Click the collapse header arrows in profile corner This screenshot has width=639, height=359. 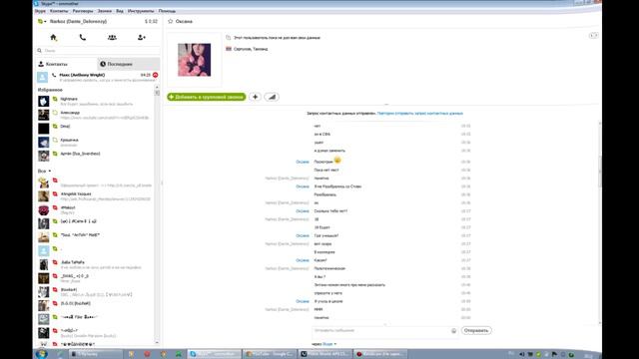(x=594, y=36)
